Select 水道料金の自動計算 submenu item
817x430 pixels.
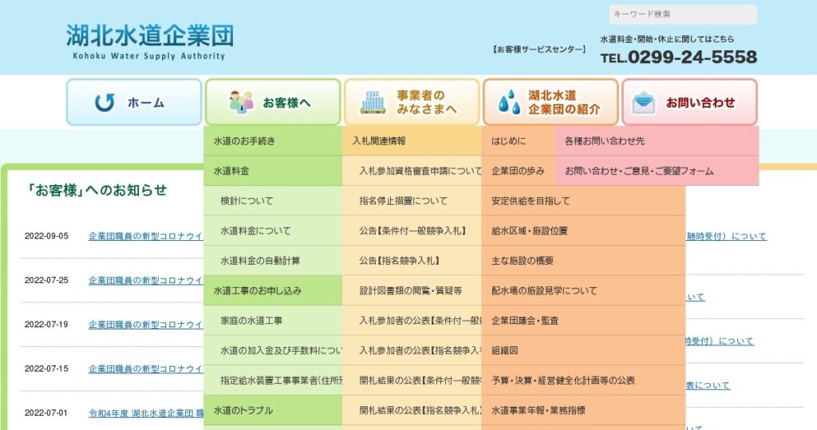point(273,261)
